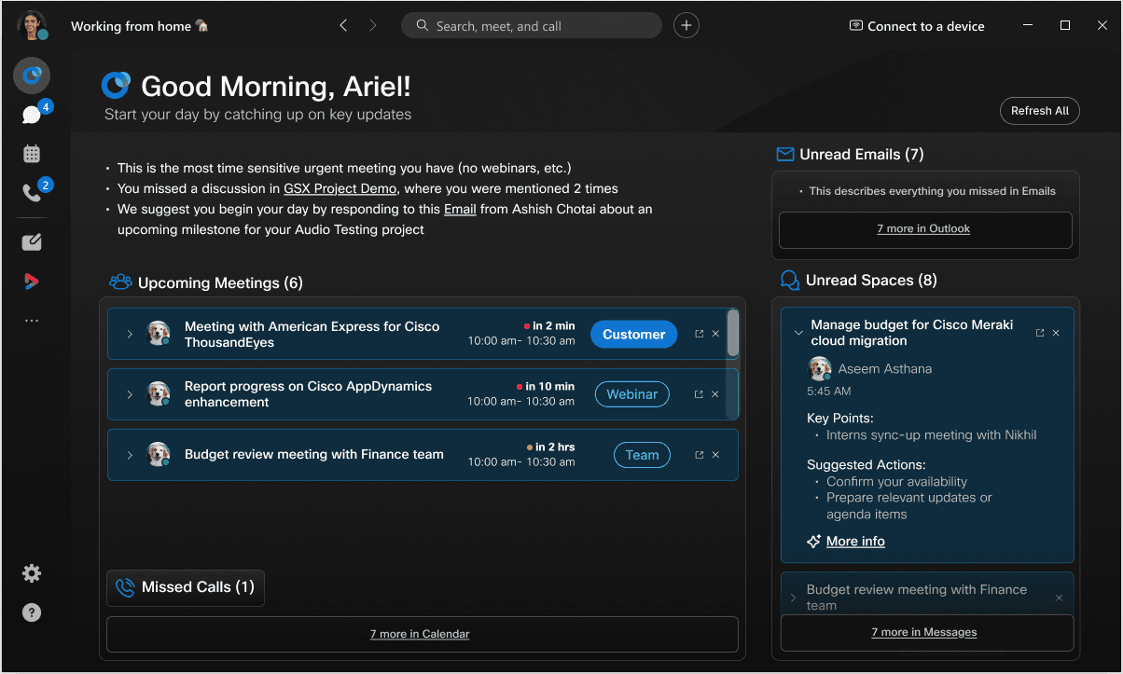Open the Vidcast red play icon in sidebar
Viewport: 1123px width, 674px height.
click(x=32, y=282)
